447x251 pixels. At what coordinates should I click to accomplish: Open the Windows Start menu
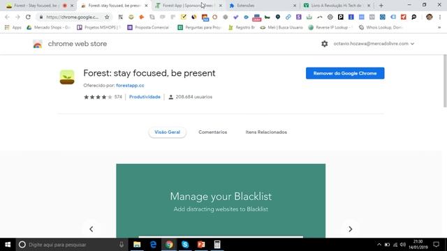(8, 245)
